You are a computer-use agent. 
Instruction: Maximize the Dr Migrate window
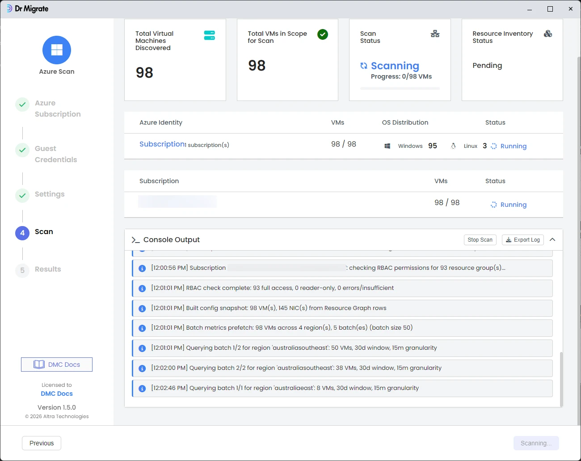(550, 9)
